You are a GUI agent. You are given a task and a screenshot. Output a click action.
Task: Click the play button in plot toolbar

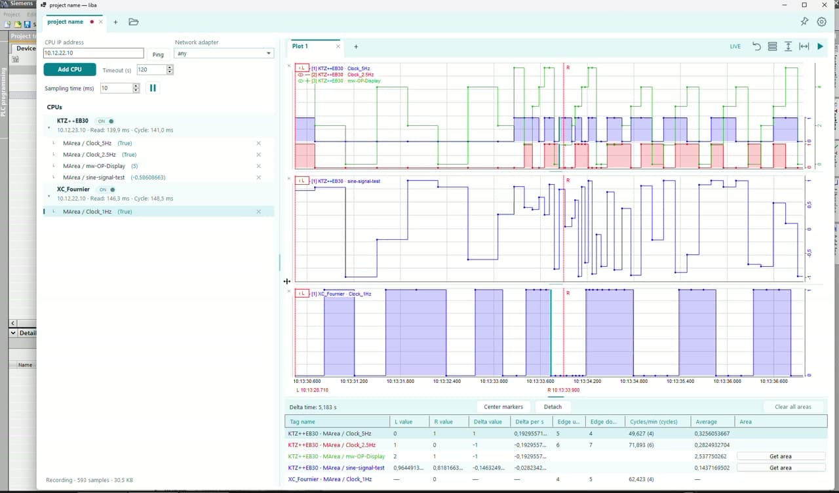point(820,47)
